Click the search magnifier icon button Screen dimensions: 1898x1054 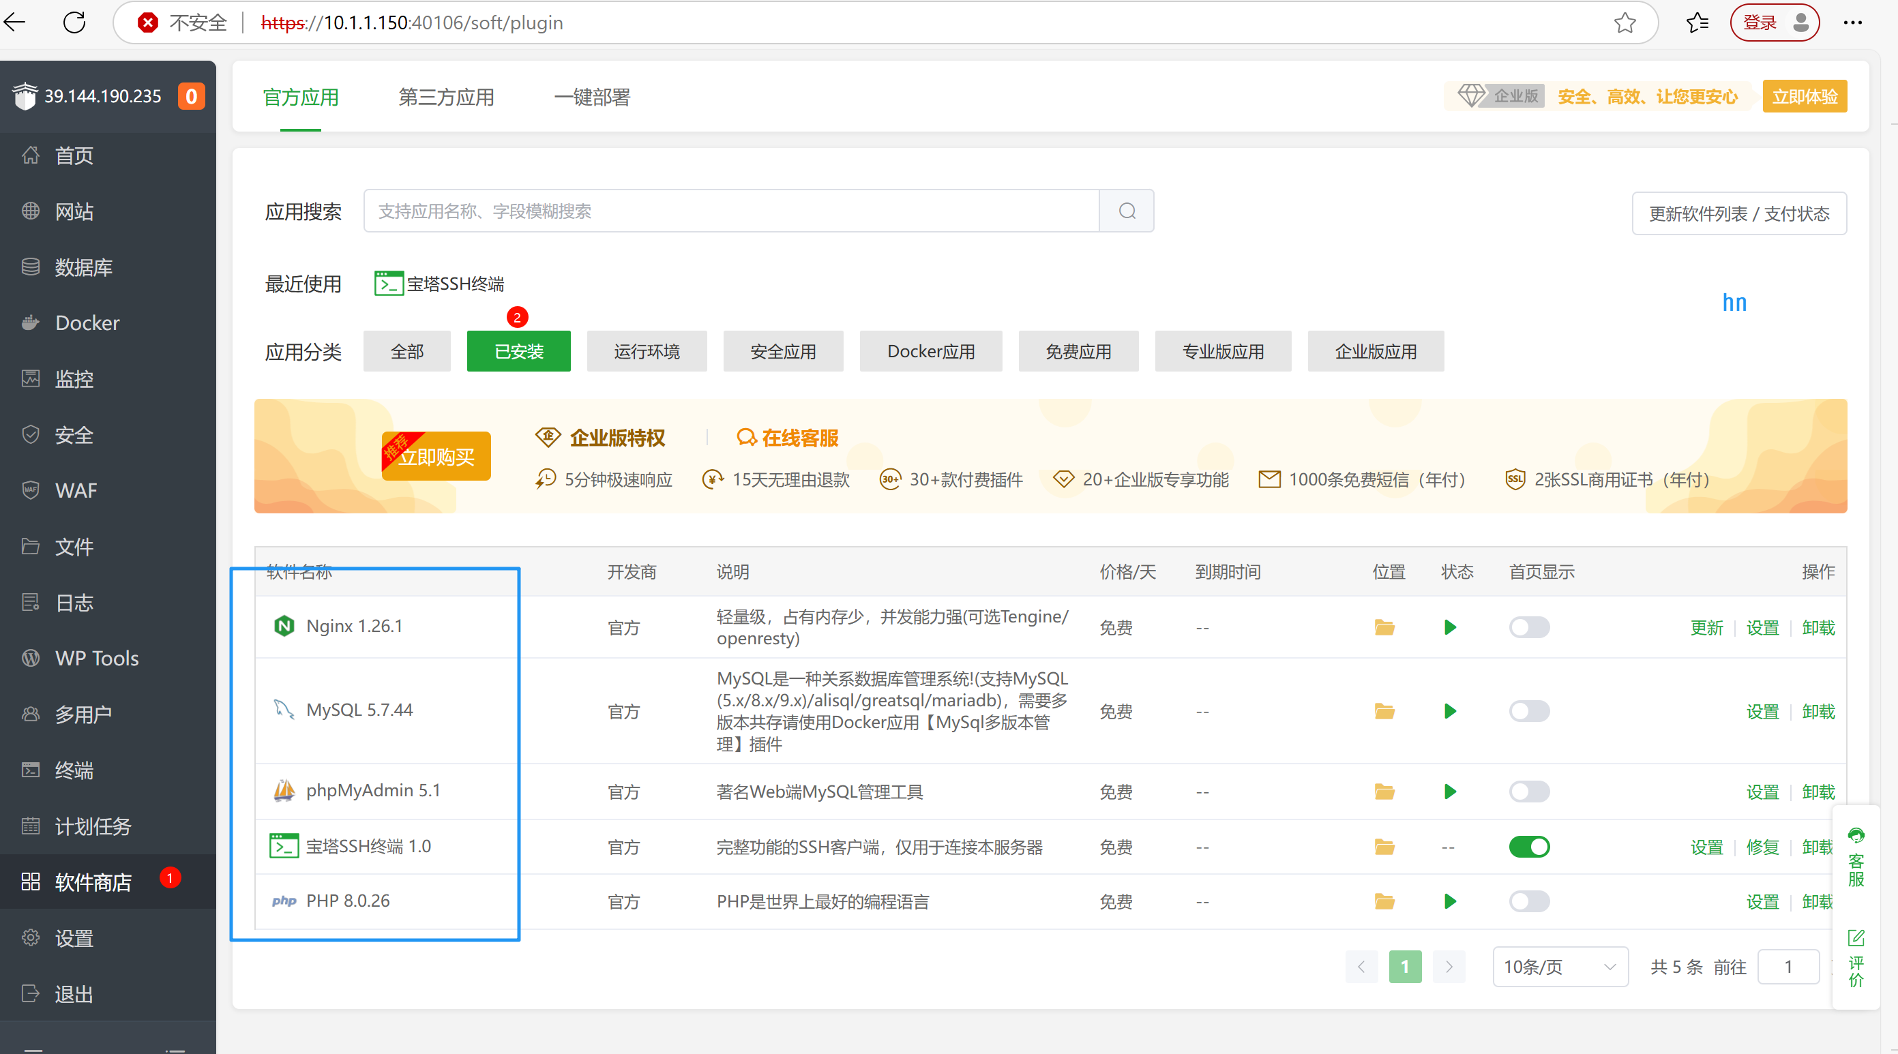coord(1126,211)
